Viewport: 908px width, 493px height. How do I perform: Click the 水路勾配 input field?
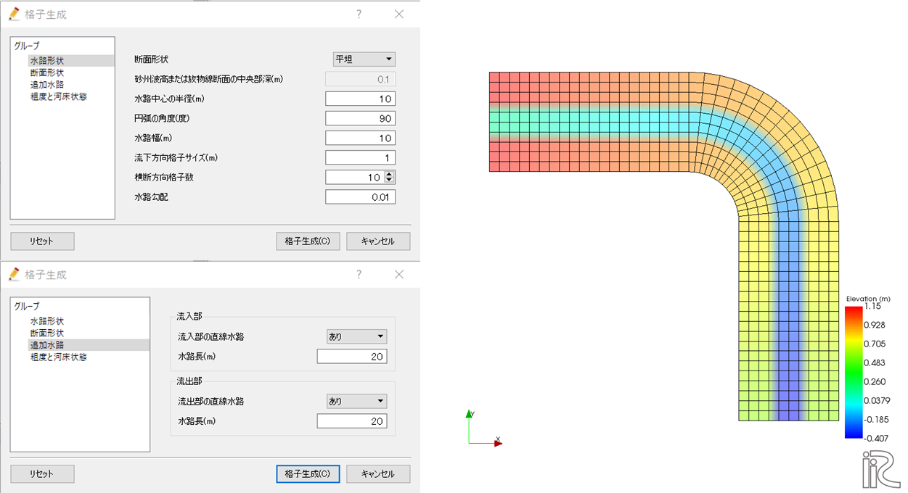[360, 196]
